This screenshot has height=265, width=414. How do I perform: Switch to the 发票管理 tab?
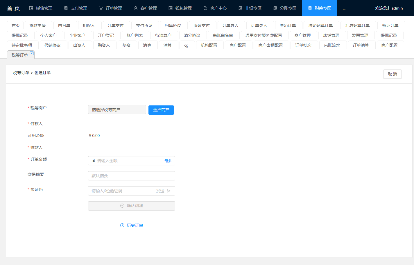coord(360,35)
